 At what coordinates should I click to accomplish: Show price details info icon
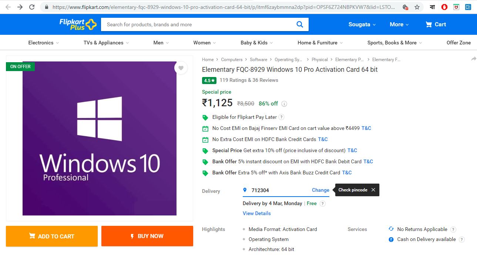coord(284,104)
